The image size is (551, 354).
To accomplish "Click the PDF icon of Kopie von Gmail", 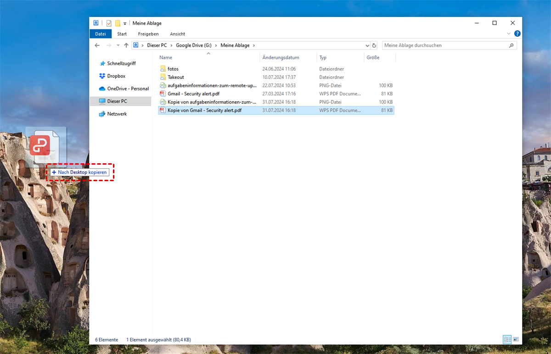I will (163, 110).
